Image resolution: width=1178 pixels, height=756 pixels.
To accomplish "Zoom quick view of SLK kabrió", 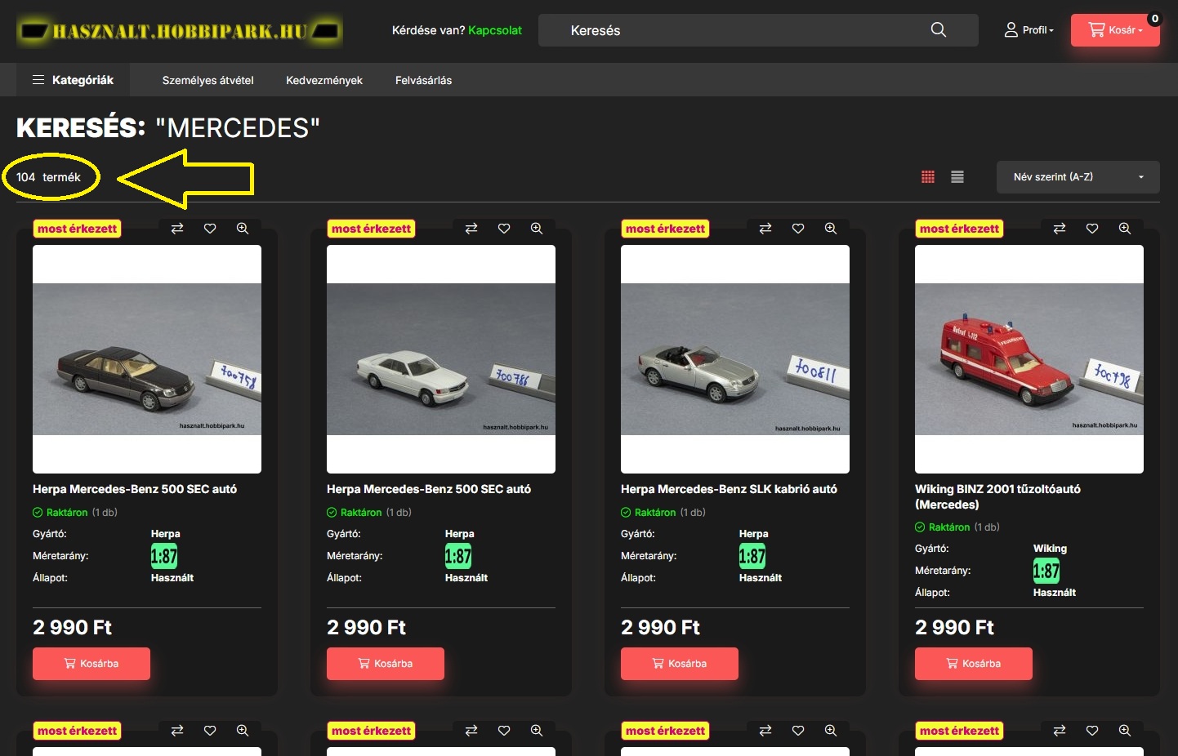I will click(x=831, y=229).
